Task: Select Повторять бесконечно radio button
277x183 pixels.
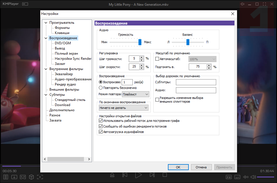Action: point(101,88)
